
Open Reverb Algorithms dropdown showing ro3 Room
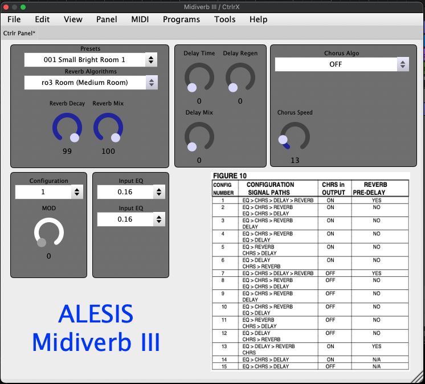(x=91, y=83)
